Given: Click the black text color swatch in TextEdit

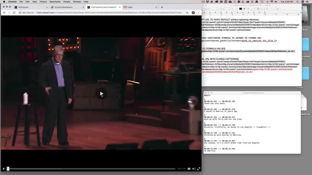Looking at the screenshot, I should tap(240, 9).
